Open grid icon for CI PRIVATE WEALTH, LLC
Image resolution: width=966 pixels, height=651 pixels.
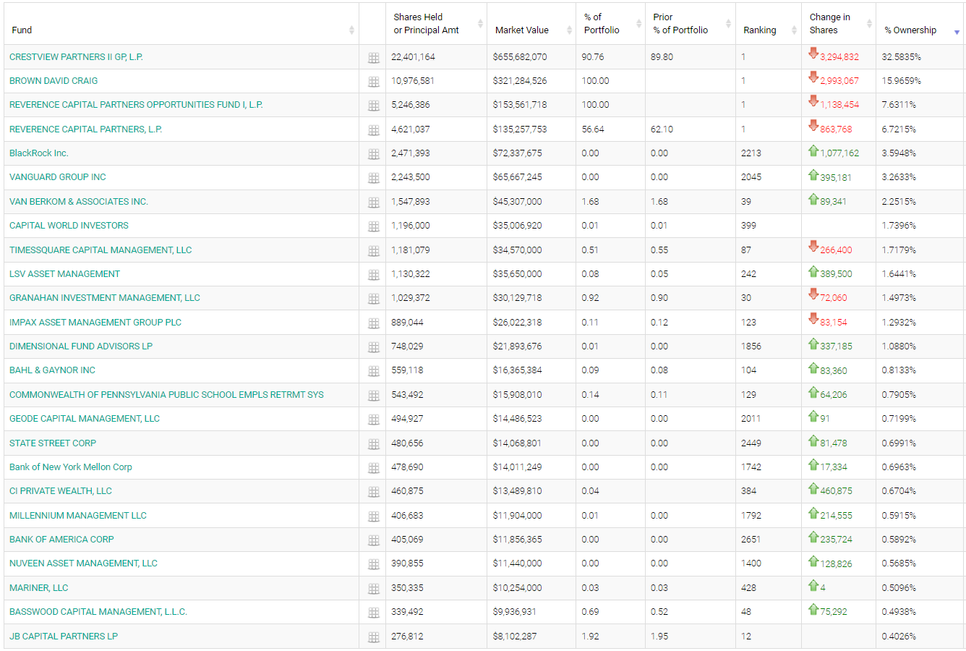pos(374,492)
